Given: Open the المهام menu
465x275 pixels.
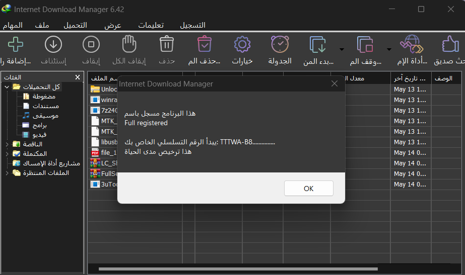Looking at the screenshot, I should coord(13,26).
